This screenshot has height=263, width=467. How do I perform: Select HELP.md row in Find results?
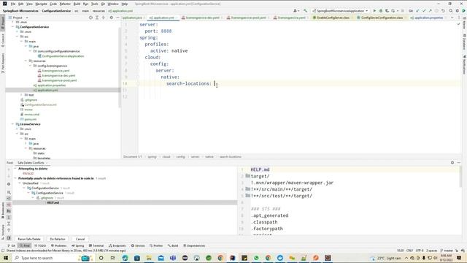pos(125,202)
